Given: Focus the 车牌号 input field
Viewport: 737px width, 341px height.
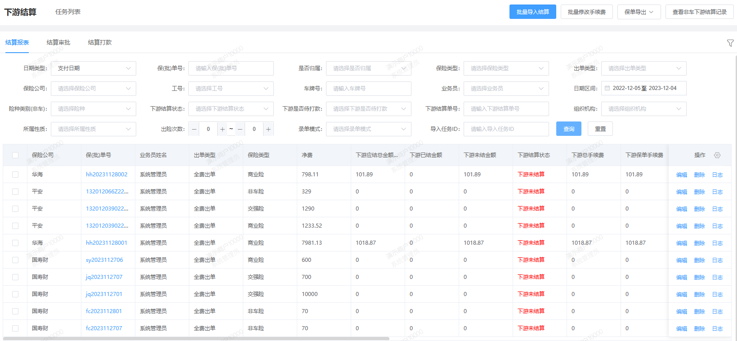Looking at the screenshot, I should (x=368, y=89).
